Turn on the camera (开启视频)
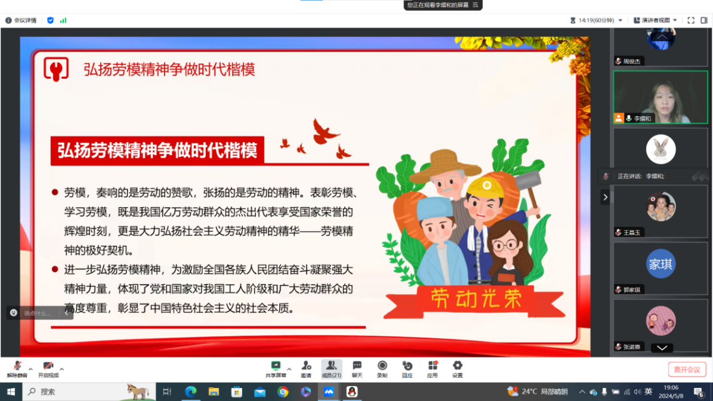The height and width of the screenshot is (401, 713). [48, 368]
